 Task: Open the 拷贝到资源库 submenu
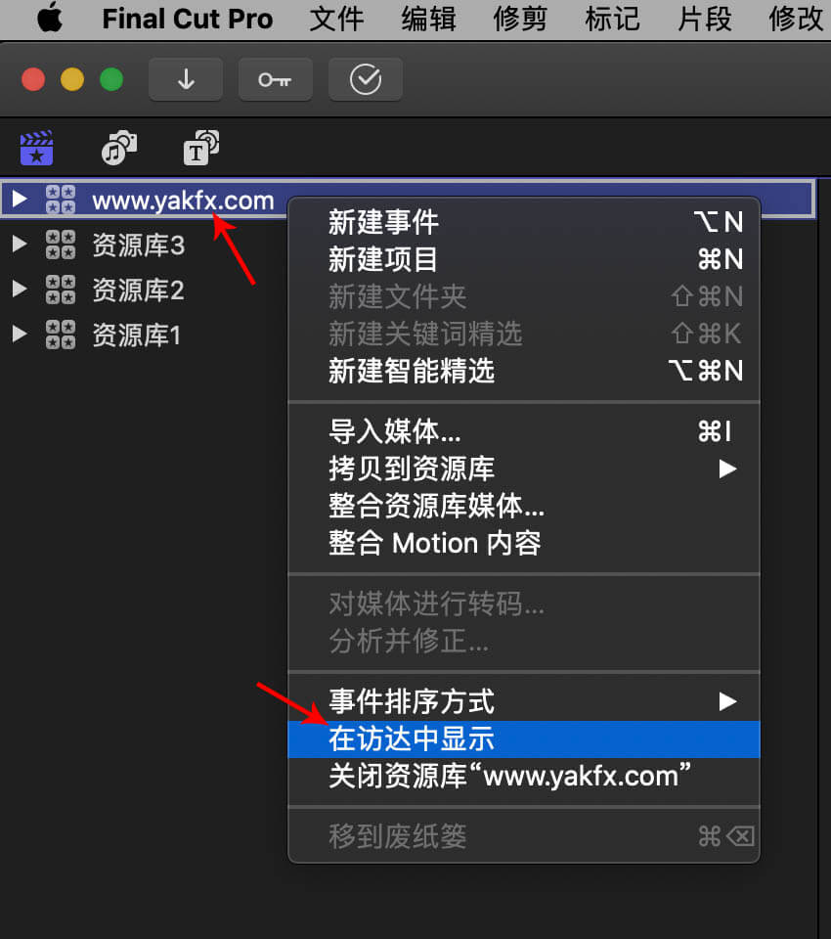pos(524,469)
